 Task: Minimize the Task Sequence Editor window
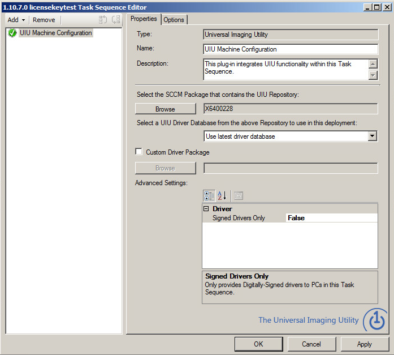tap(367, 7)
